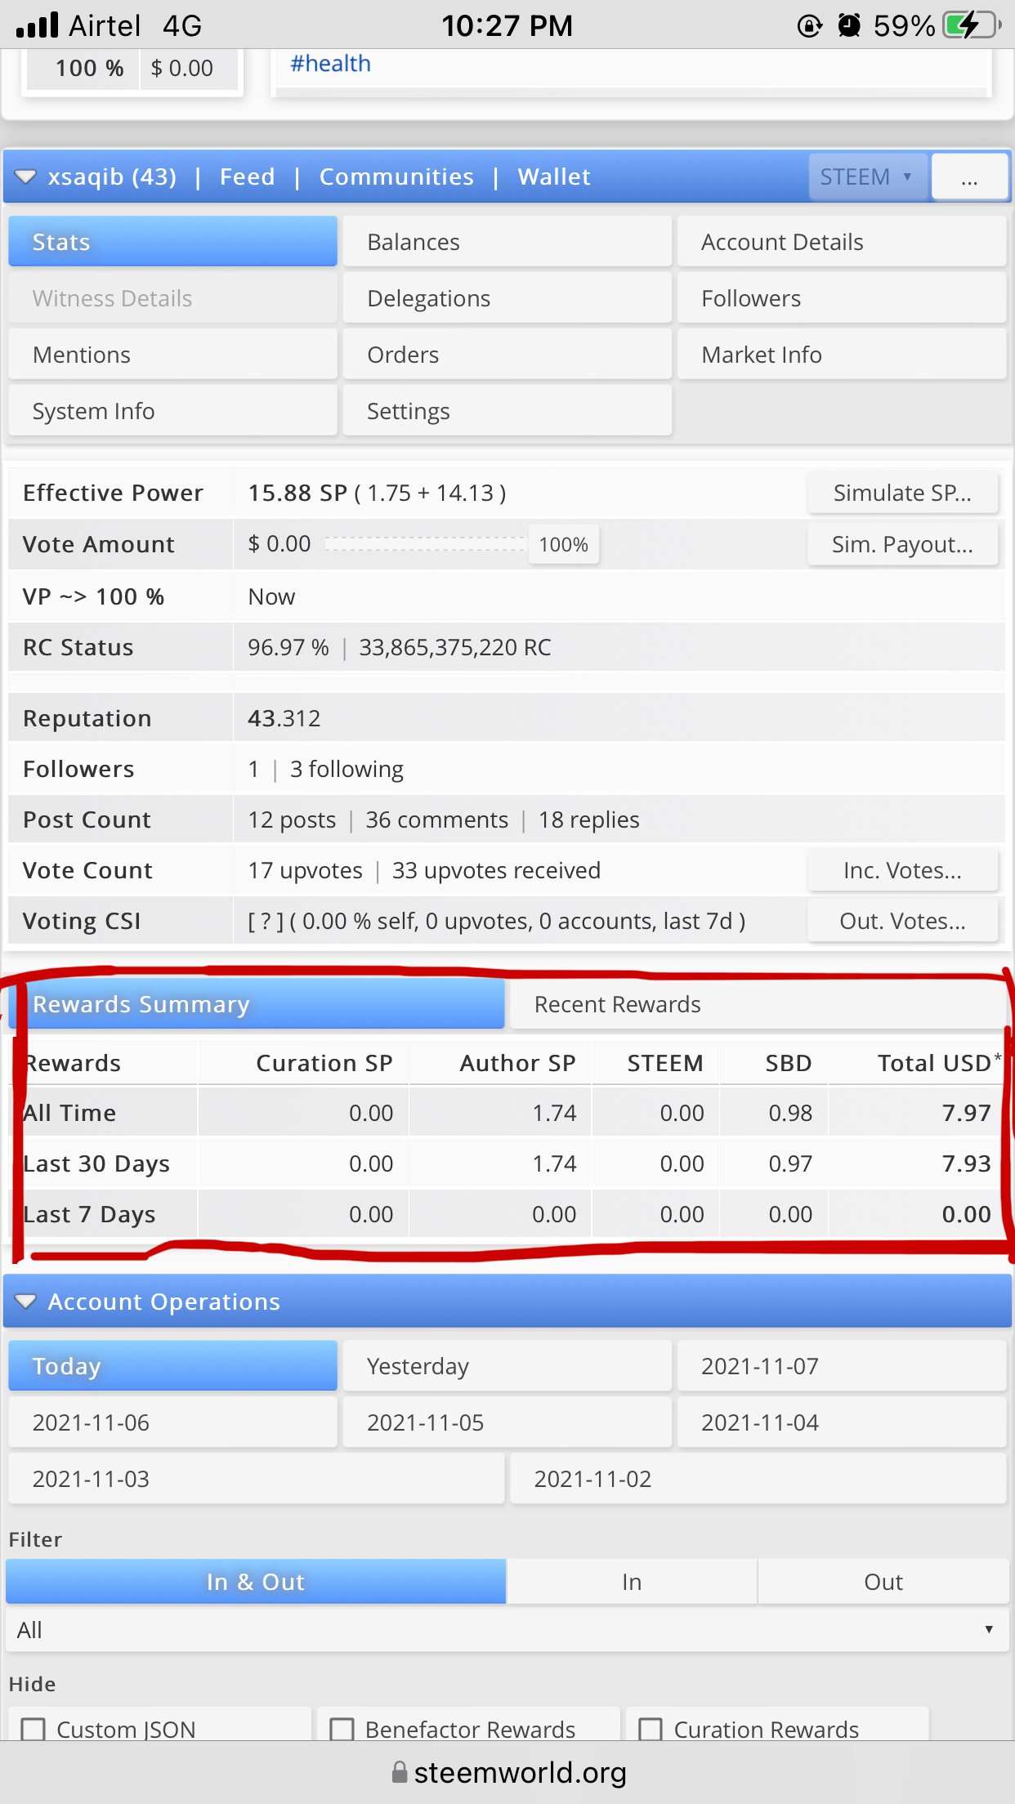Open the Wallet link
Screen dimensions: 1015x1804
click(x=554, y=176)
